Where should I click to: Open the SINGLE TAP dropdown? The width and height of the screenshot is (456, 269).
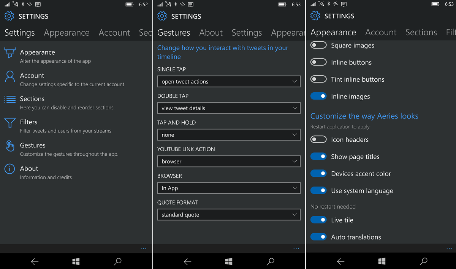tap(229, 81)
